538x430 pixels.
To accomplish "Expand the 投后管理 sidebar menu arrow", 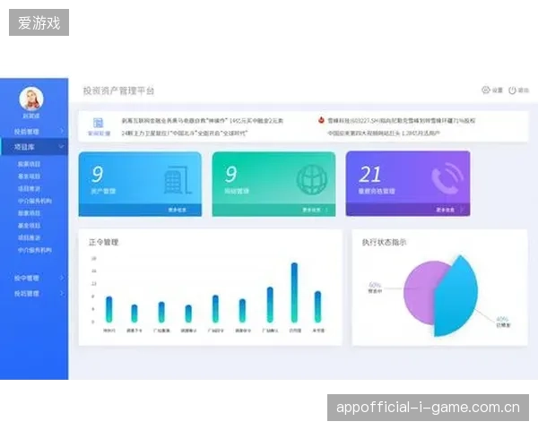I will click(62, 294).
